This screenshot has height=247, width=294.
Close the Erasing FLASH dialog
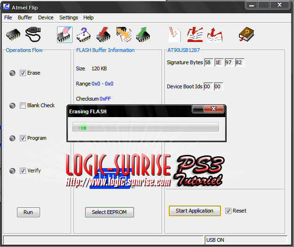tap(213, 109)
